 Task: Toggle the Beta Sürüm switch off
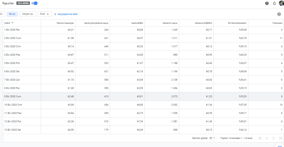coord(34,3)
